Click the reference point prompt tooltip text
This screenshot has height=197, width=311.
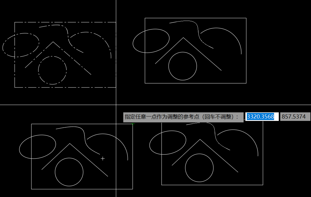181,117
